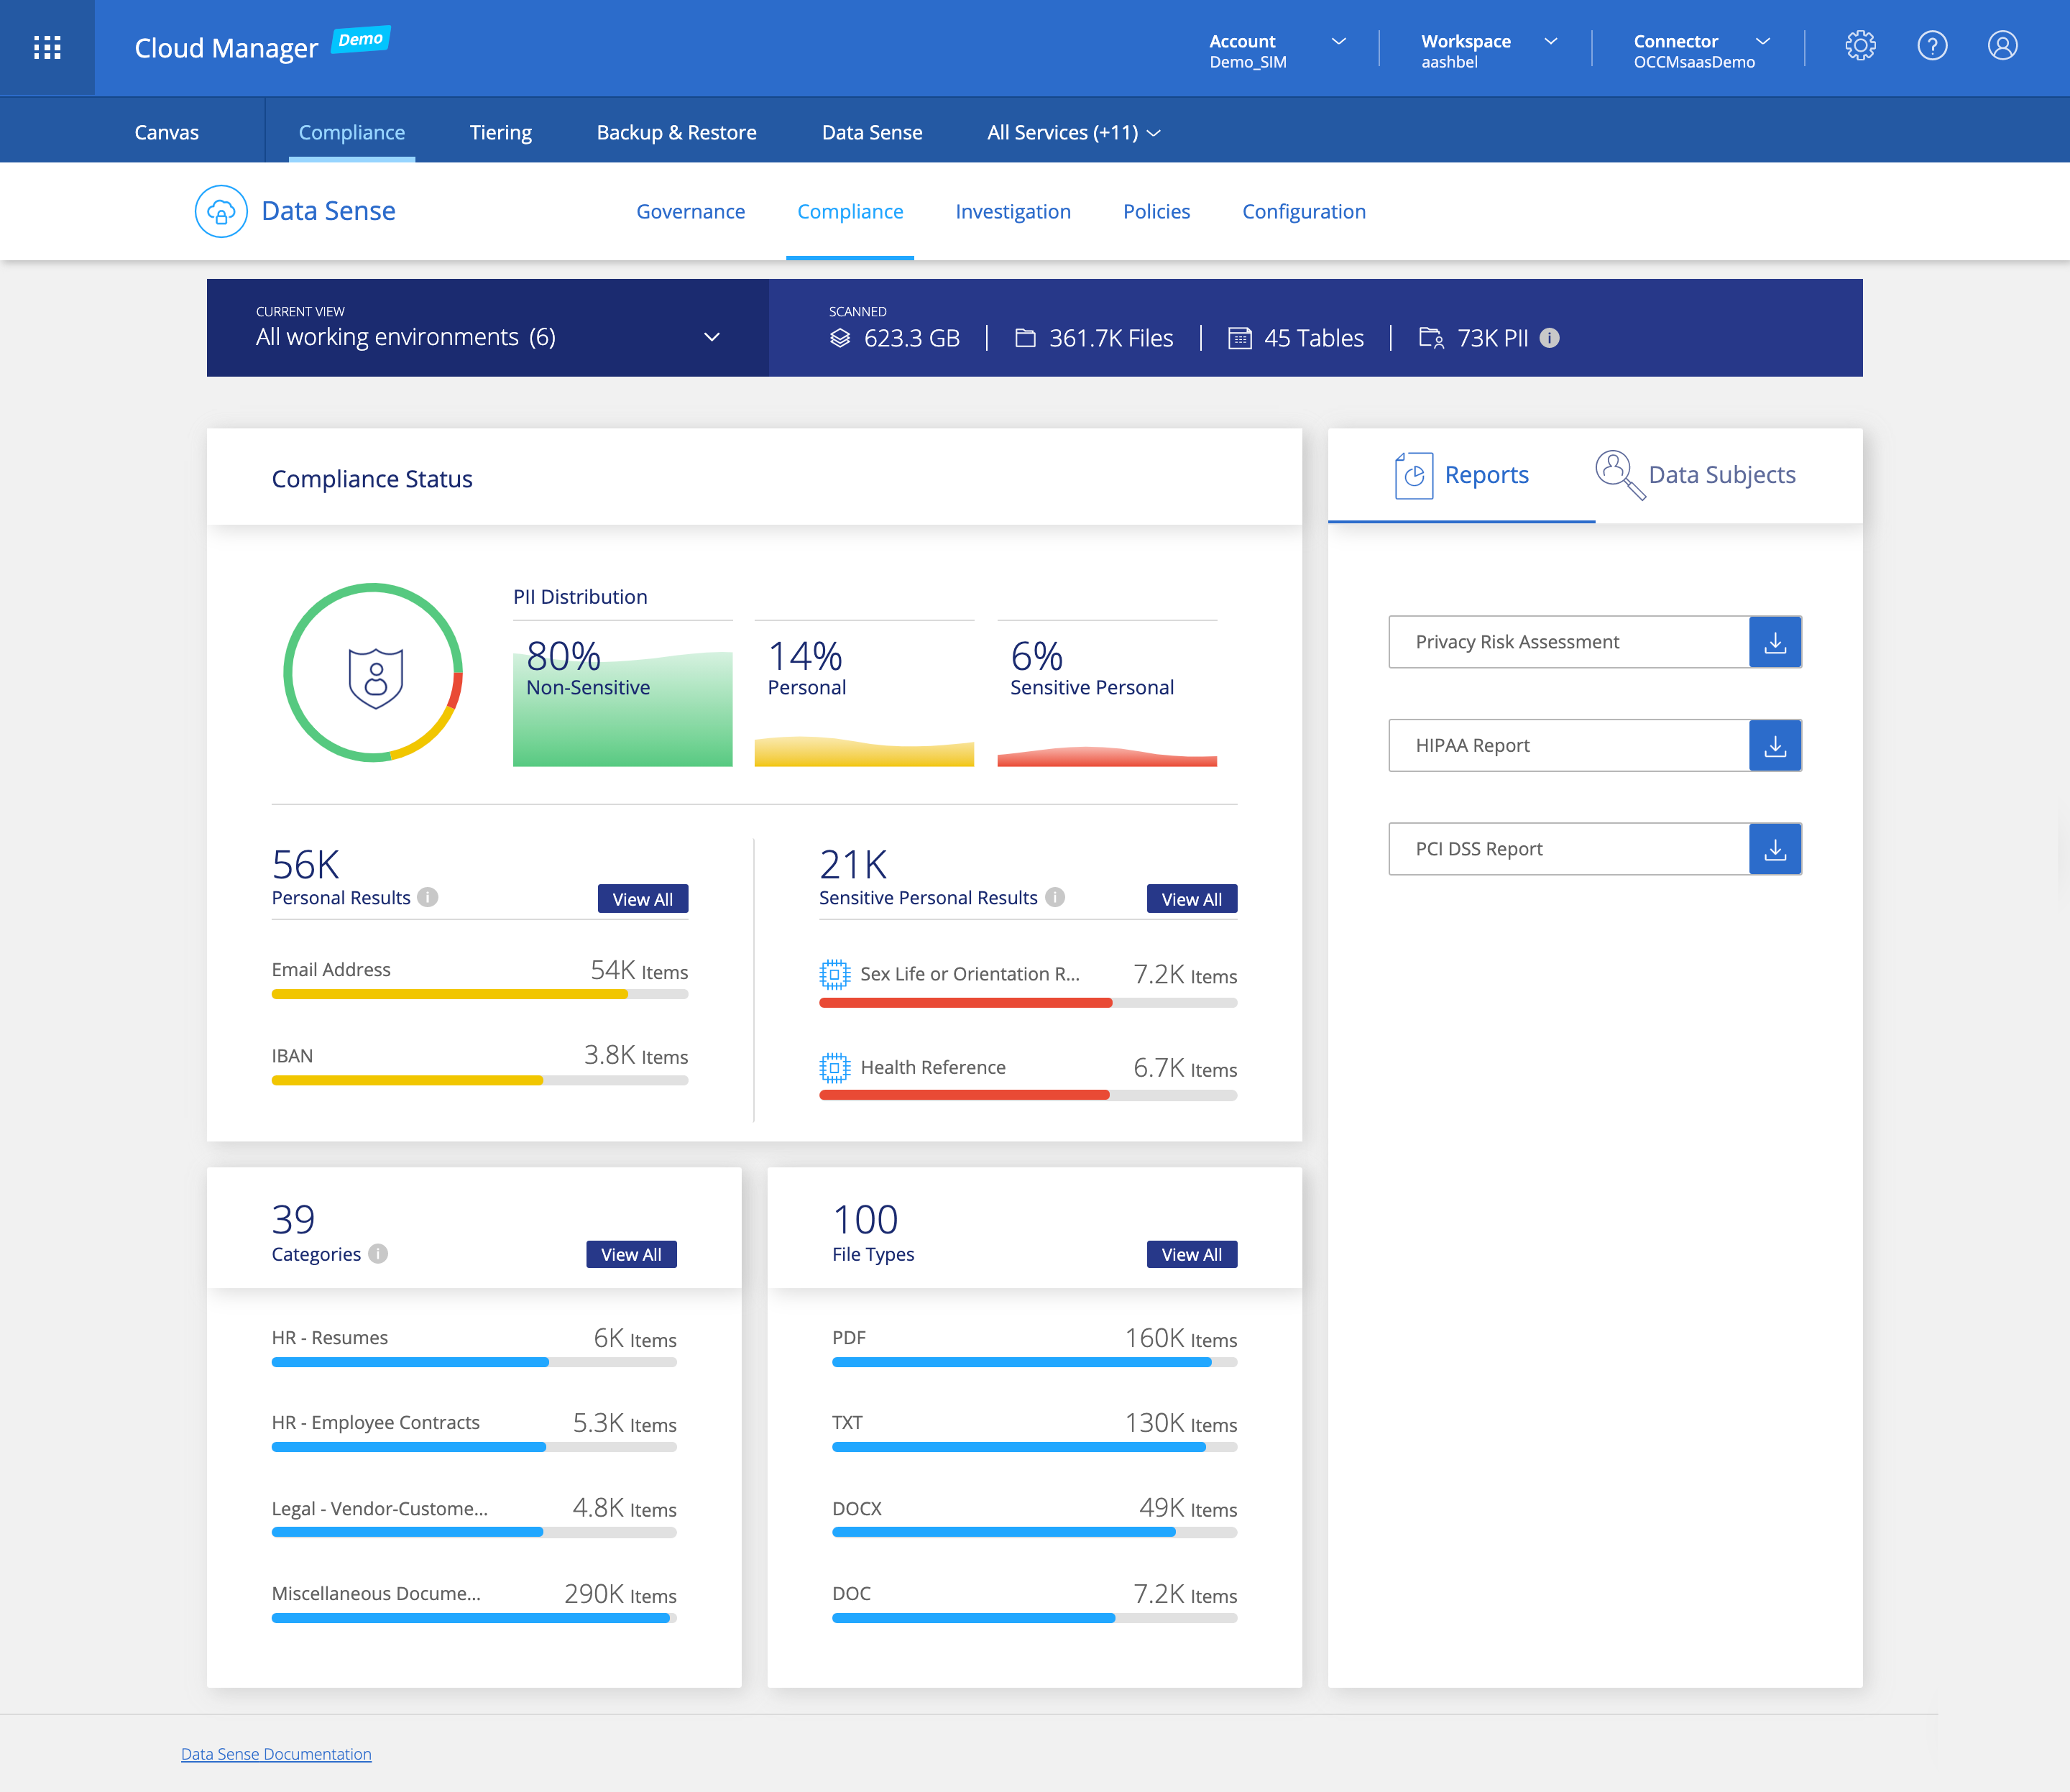
Task: Click the PII distribution donut chart
Action: pyautogui.click(x=374, y=673)
